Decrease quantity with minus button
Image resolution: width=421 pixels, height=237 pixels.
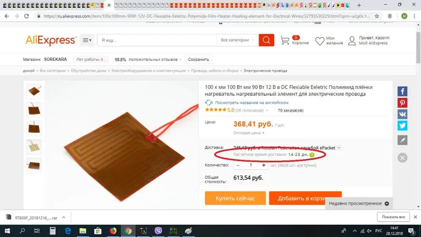[x=238, y=165]
